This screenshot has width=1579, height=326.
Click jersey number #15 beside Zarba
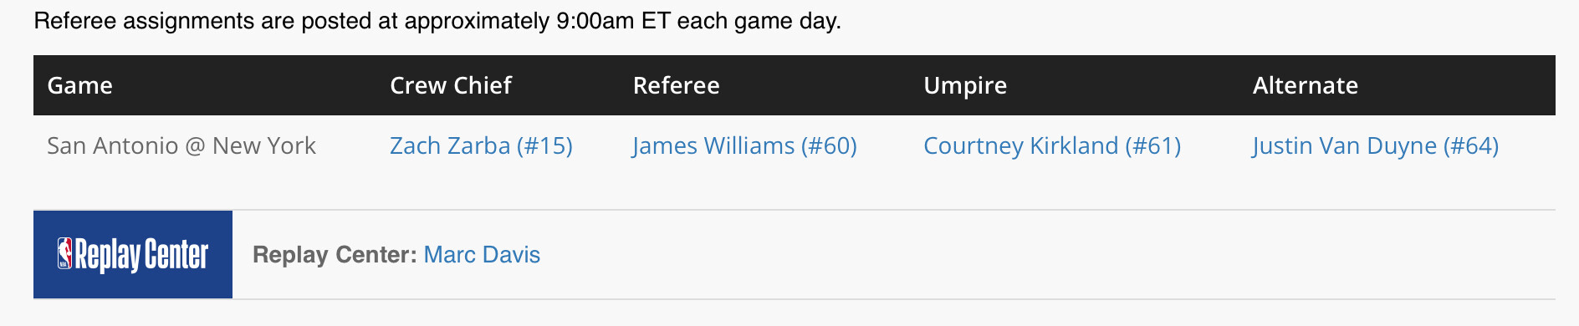[x=544, y=145]
